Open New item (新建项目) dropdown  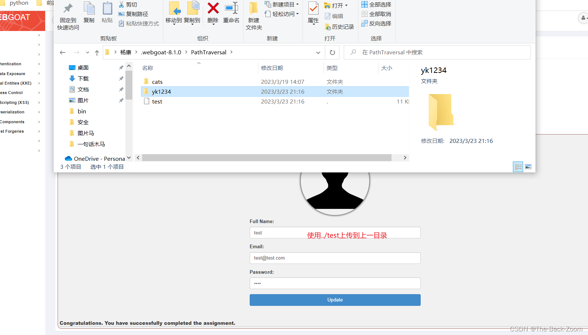(282, 4)
